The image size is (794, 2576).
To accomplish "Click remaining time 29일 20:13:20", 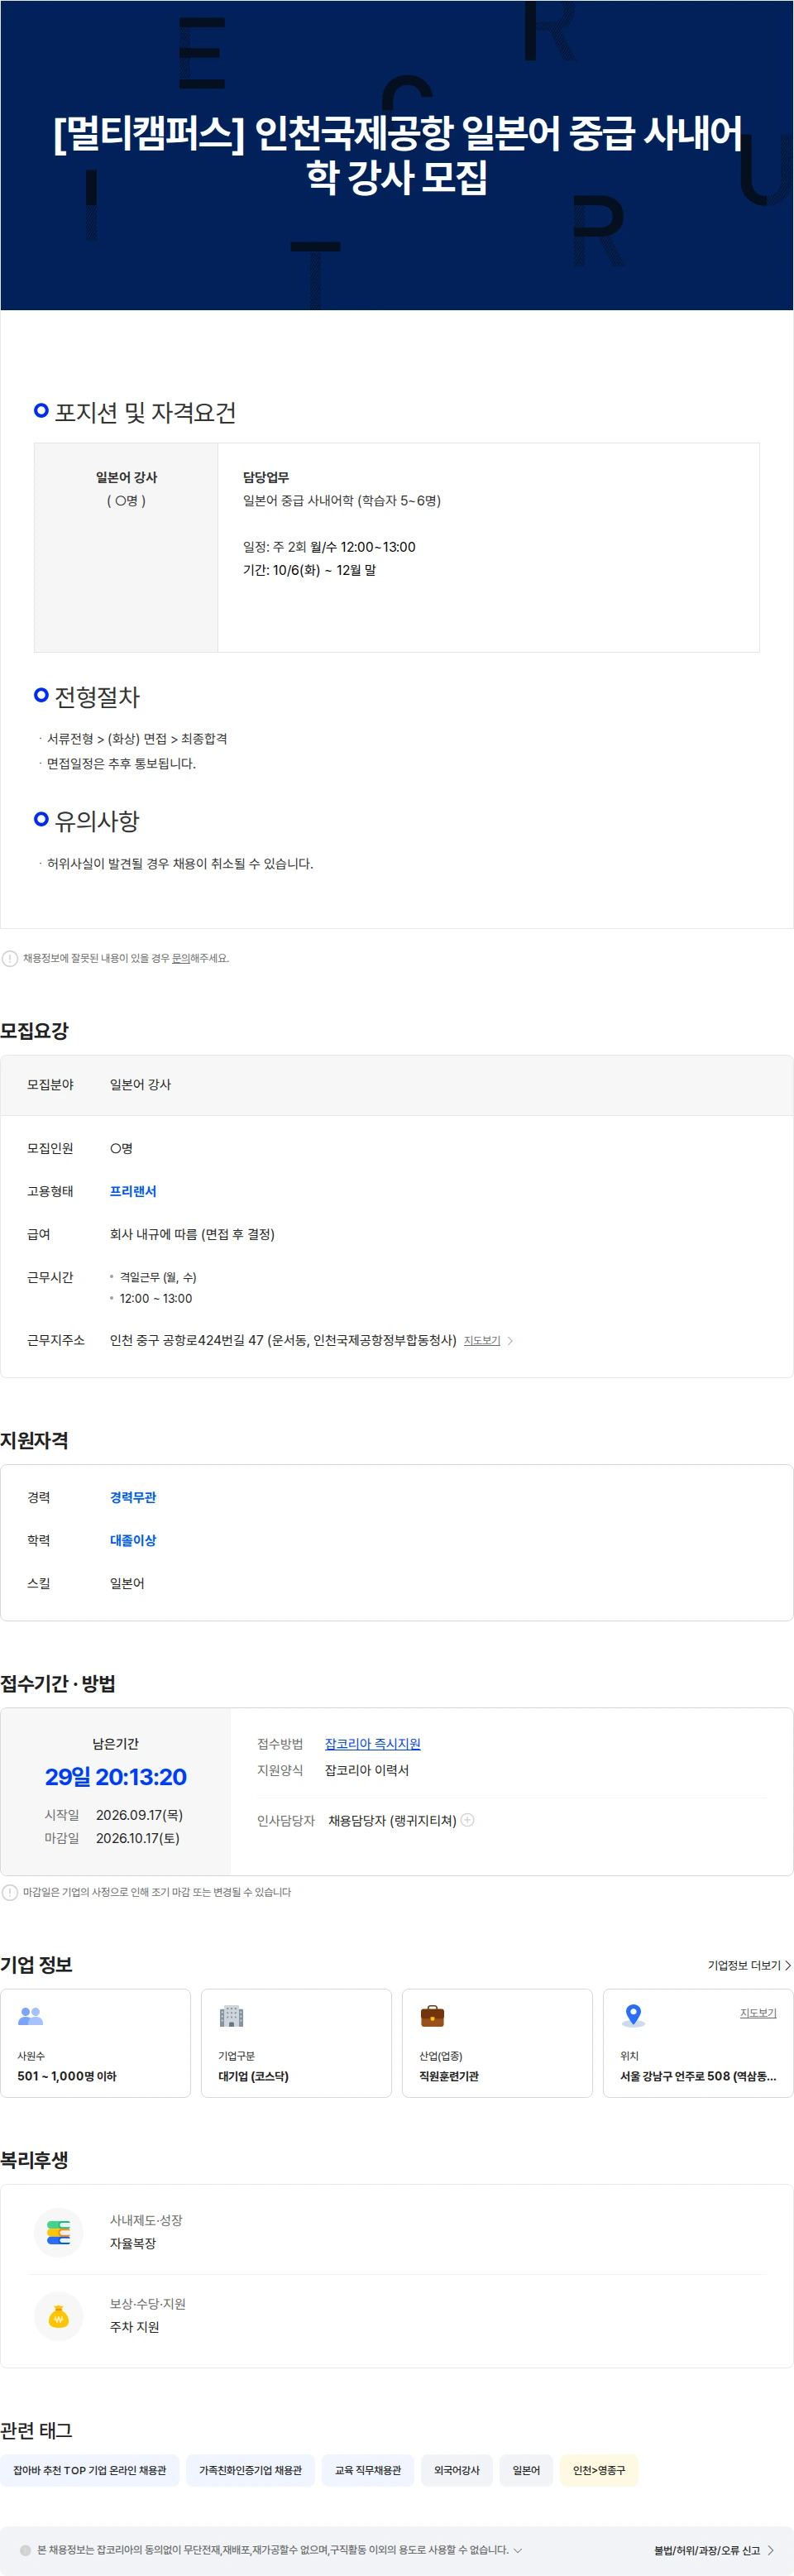I will coord(116,1777).
